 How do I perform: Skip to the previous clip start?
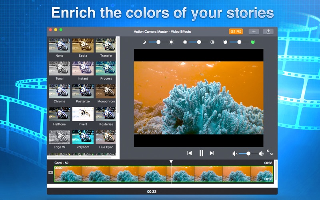189,153
